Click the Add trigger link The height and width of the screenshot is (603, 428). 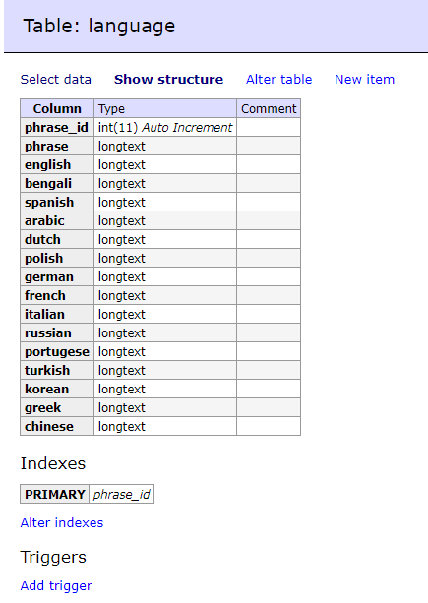(x=56, y=585)
